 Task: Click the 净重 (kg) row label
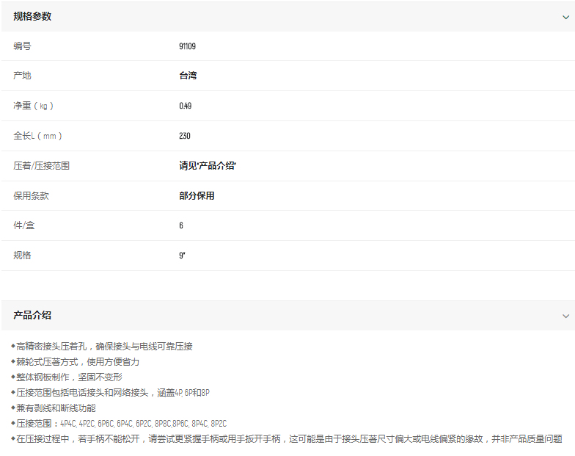[x=34, y=106]
